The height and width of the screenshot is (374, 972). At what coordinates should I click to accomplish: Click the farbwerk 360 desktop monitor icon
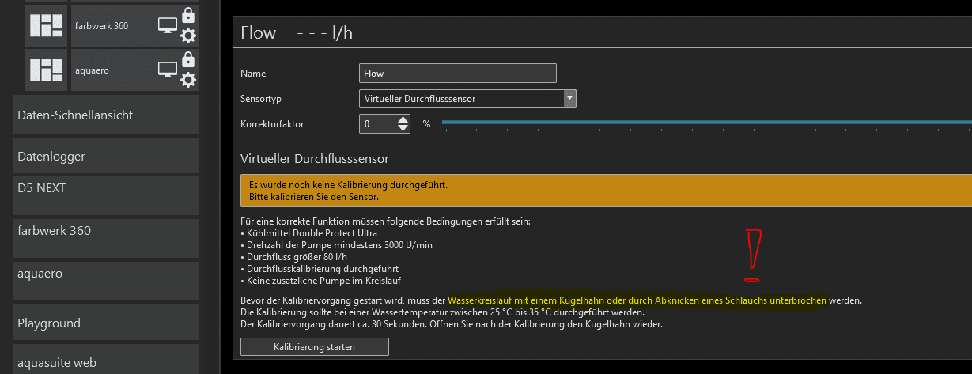(167, 25)
